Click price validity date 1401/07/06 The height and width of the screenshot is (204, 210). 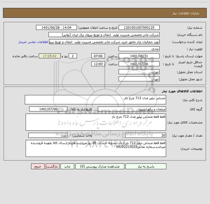139,64
